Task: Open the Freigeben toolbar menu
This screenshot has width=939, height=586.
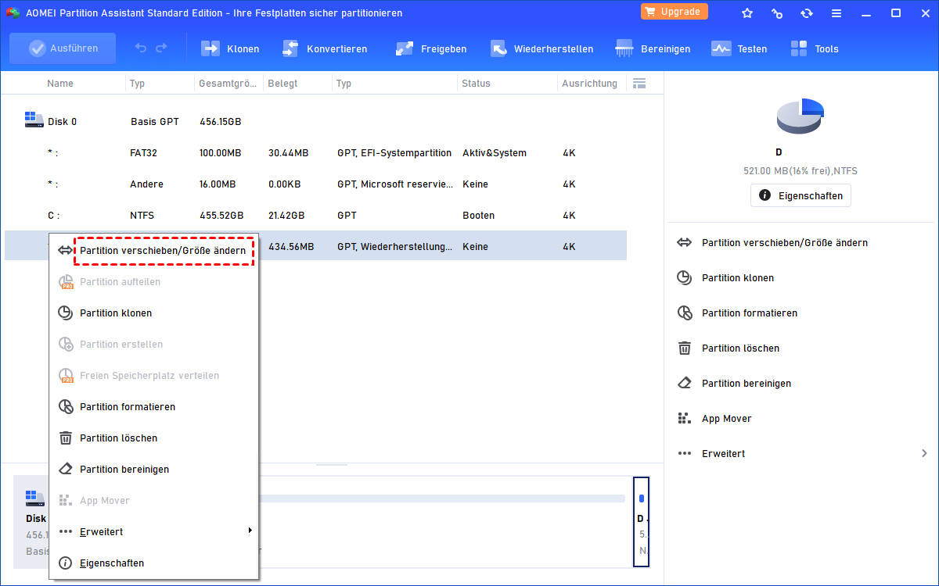Action: (x=430, y=48)
